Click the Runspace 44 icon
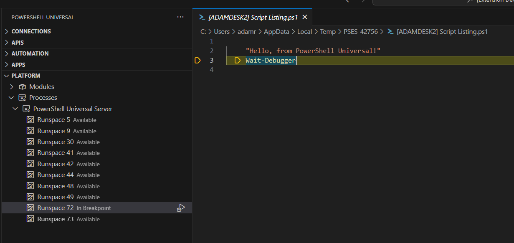 click(30, 175)
